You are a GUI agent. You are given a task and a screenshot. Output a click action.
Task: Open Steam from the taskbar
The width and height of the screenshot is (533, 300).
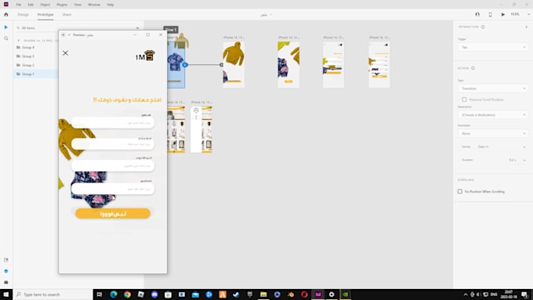pos(236,295)
